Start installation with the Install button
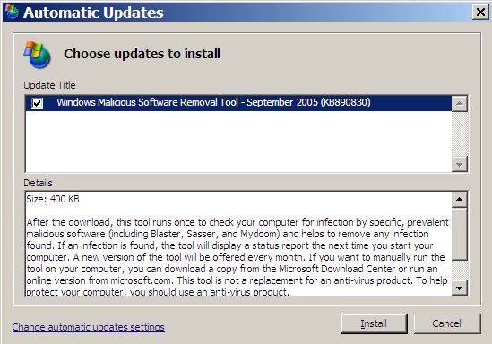 click(x=374, y=323)
